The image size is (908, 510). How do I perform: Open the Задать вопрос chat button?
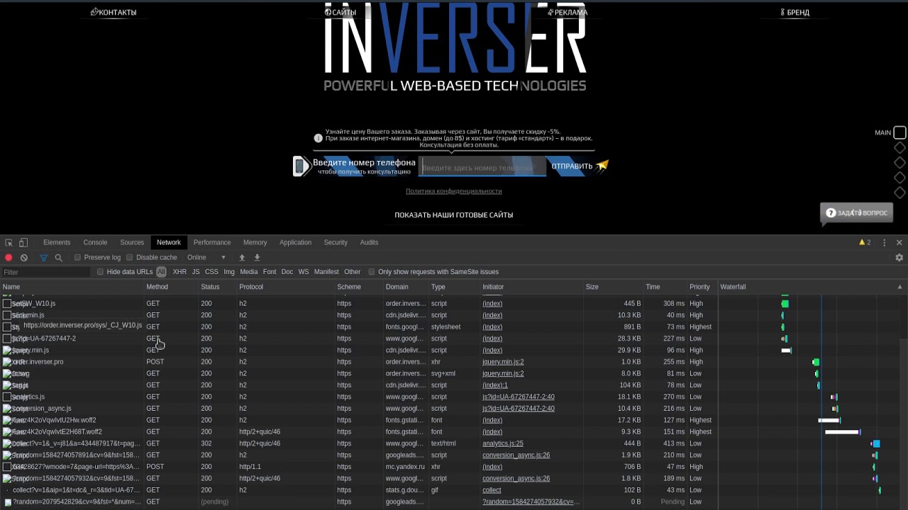click(856, 212)
